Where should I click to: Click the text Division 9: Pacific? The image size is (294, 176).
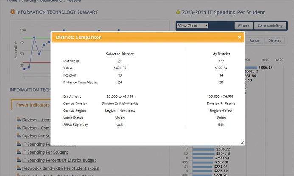(221, 104)
